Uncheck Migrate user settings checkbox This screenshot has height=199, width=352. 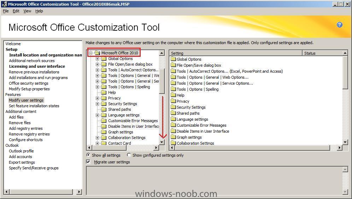pos(88,162)
